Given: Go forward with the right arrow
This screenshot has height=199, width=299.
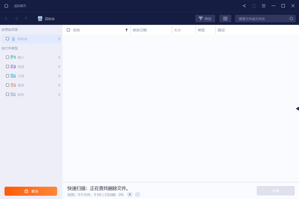Looking at the screenshot, I should pyautogui.click(x=16, y=19).
